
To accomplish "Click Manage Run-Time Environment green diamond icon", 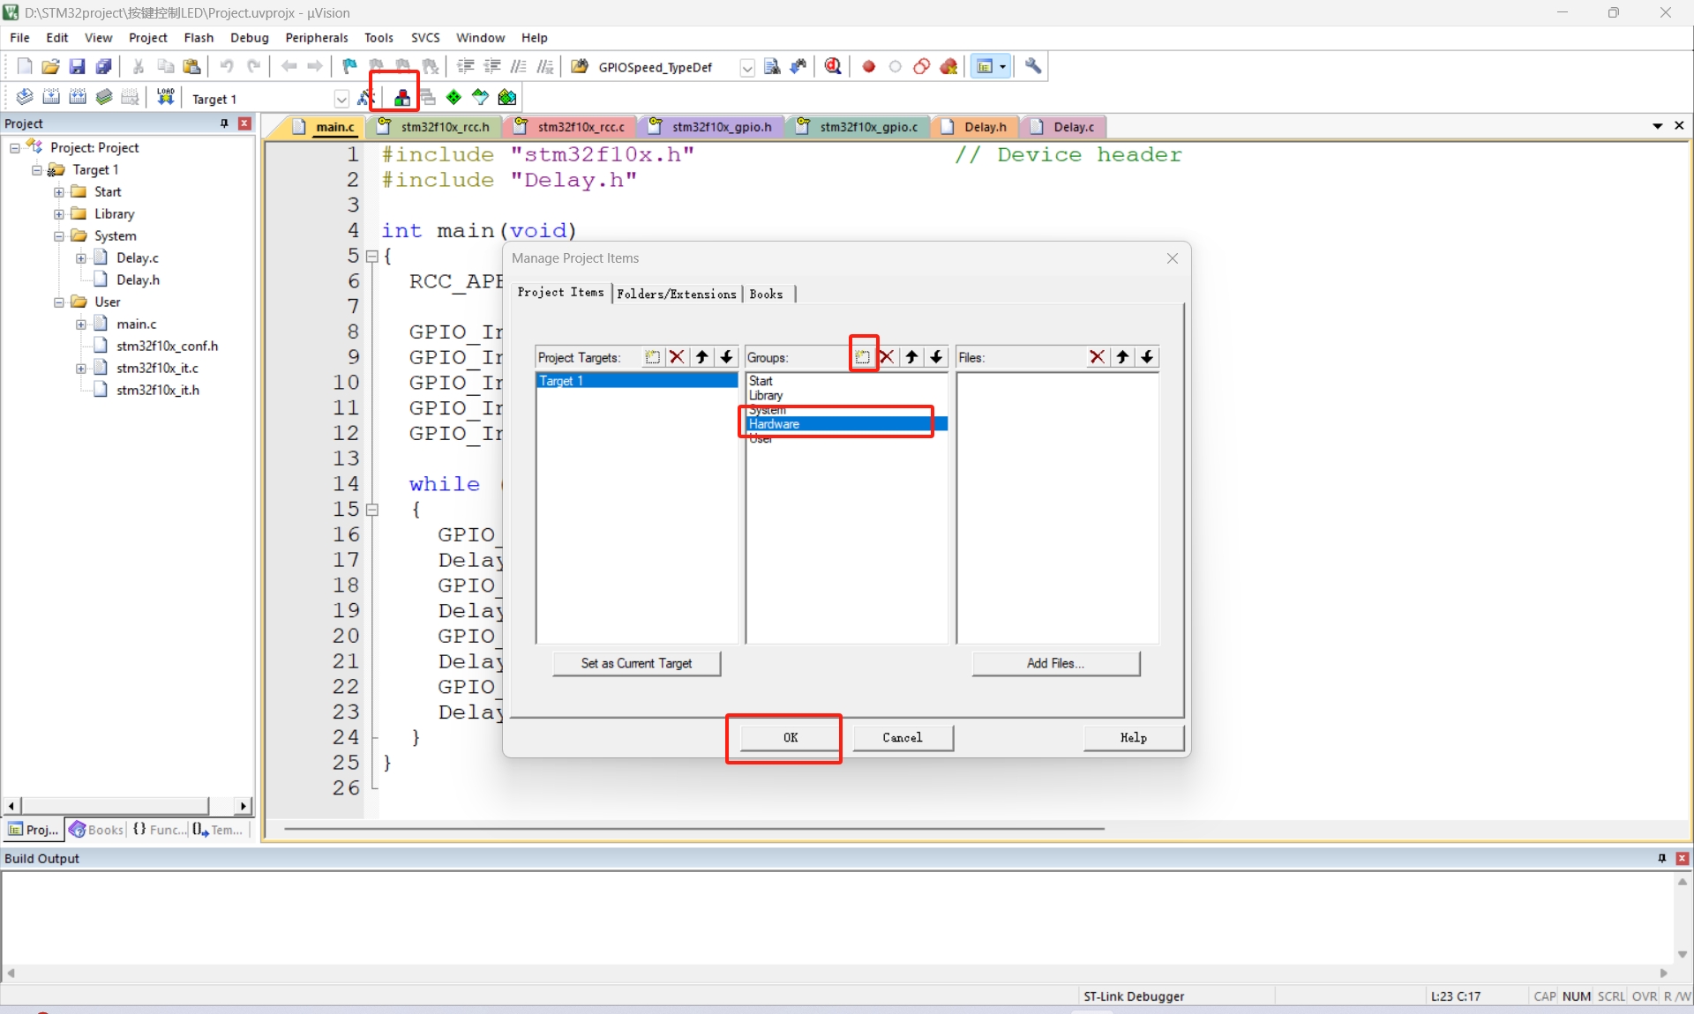I will pyautogui.click(x=453, y=98).
